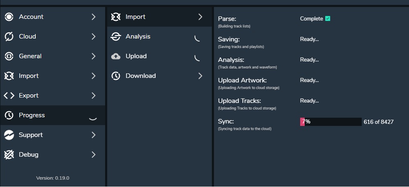The height and width of the screenshot is (187, 409).
Task: Click the Support icon in the sidebar
Action: coord(9,135)
